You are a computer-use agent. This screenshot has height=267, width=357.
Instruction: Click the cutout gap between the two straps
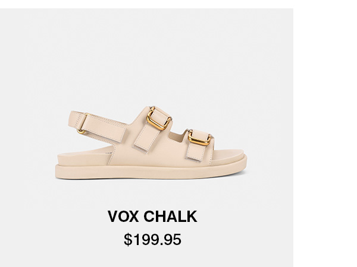pos(177,135)
